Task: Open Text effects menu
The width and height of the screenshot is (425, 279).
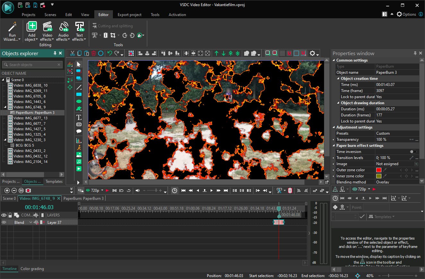Action: pos(79,31)
